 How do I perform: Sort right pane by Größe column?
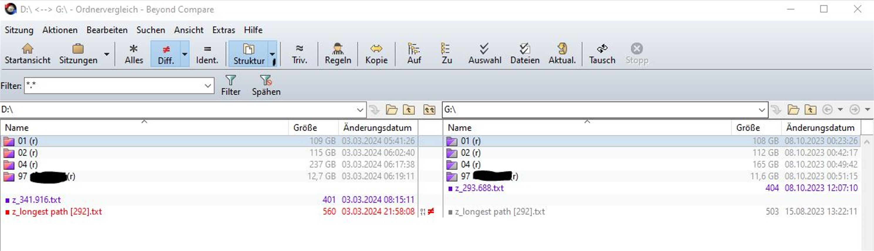pos(756,128)
